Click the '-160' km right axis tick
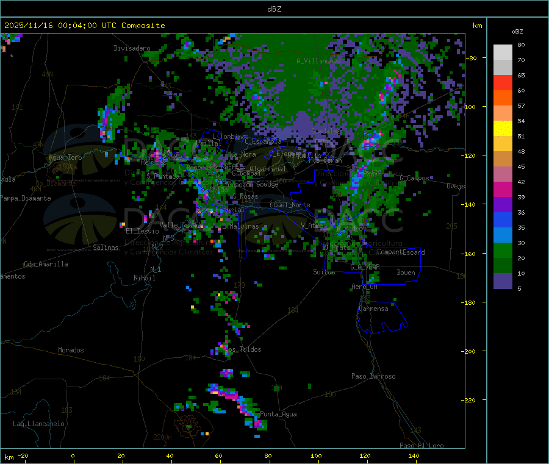Image resolution: width=549 pixels, height=464 pixels. (x=469, y=254)
